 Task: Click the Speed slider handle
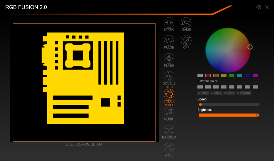(200, 104)
